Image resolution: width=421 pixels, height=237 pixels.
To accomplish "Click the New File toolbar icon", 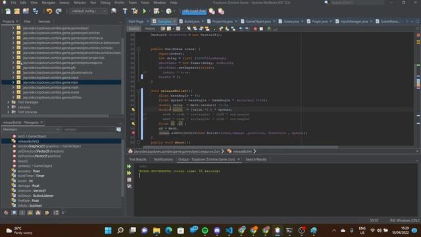I will click(x=8, y=11).
